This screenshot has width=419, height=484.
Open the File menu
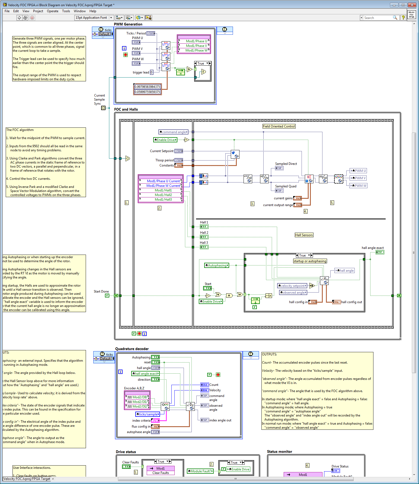pyautogui.click(x=7, y=11)
